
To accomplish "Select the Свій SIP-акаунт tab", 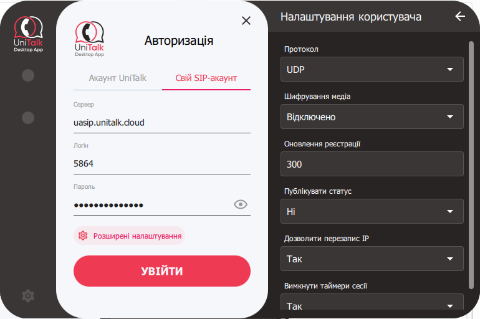I will pos(206,79).
